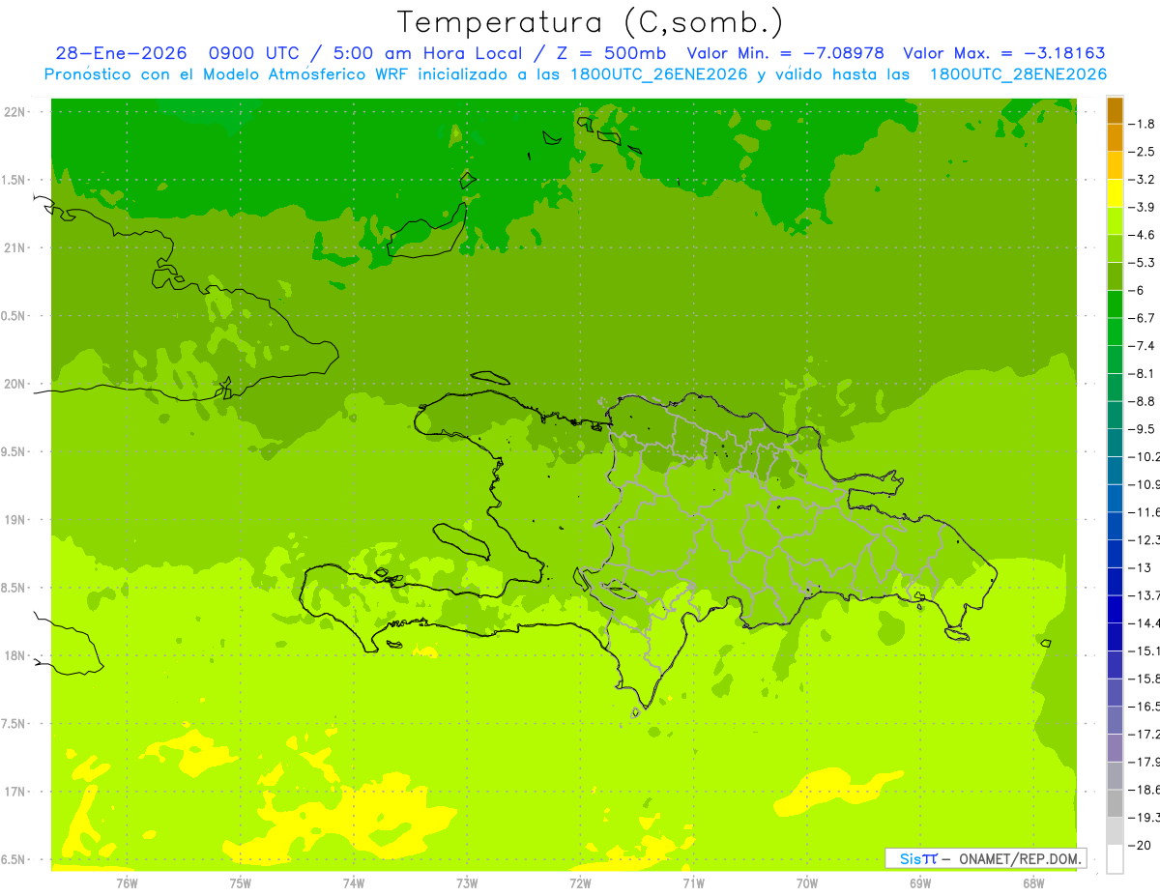Click the "17N" latitude label

click(x=15, y=792)
